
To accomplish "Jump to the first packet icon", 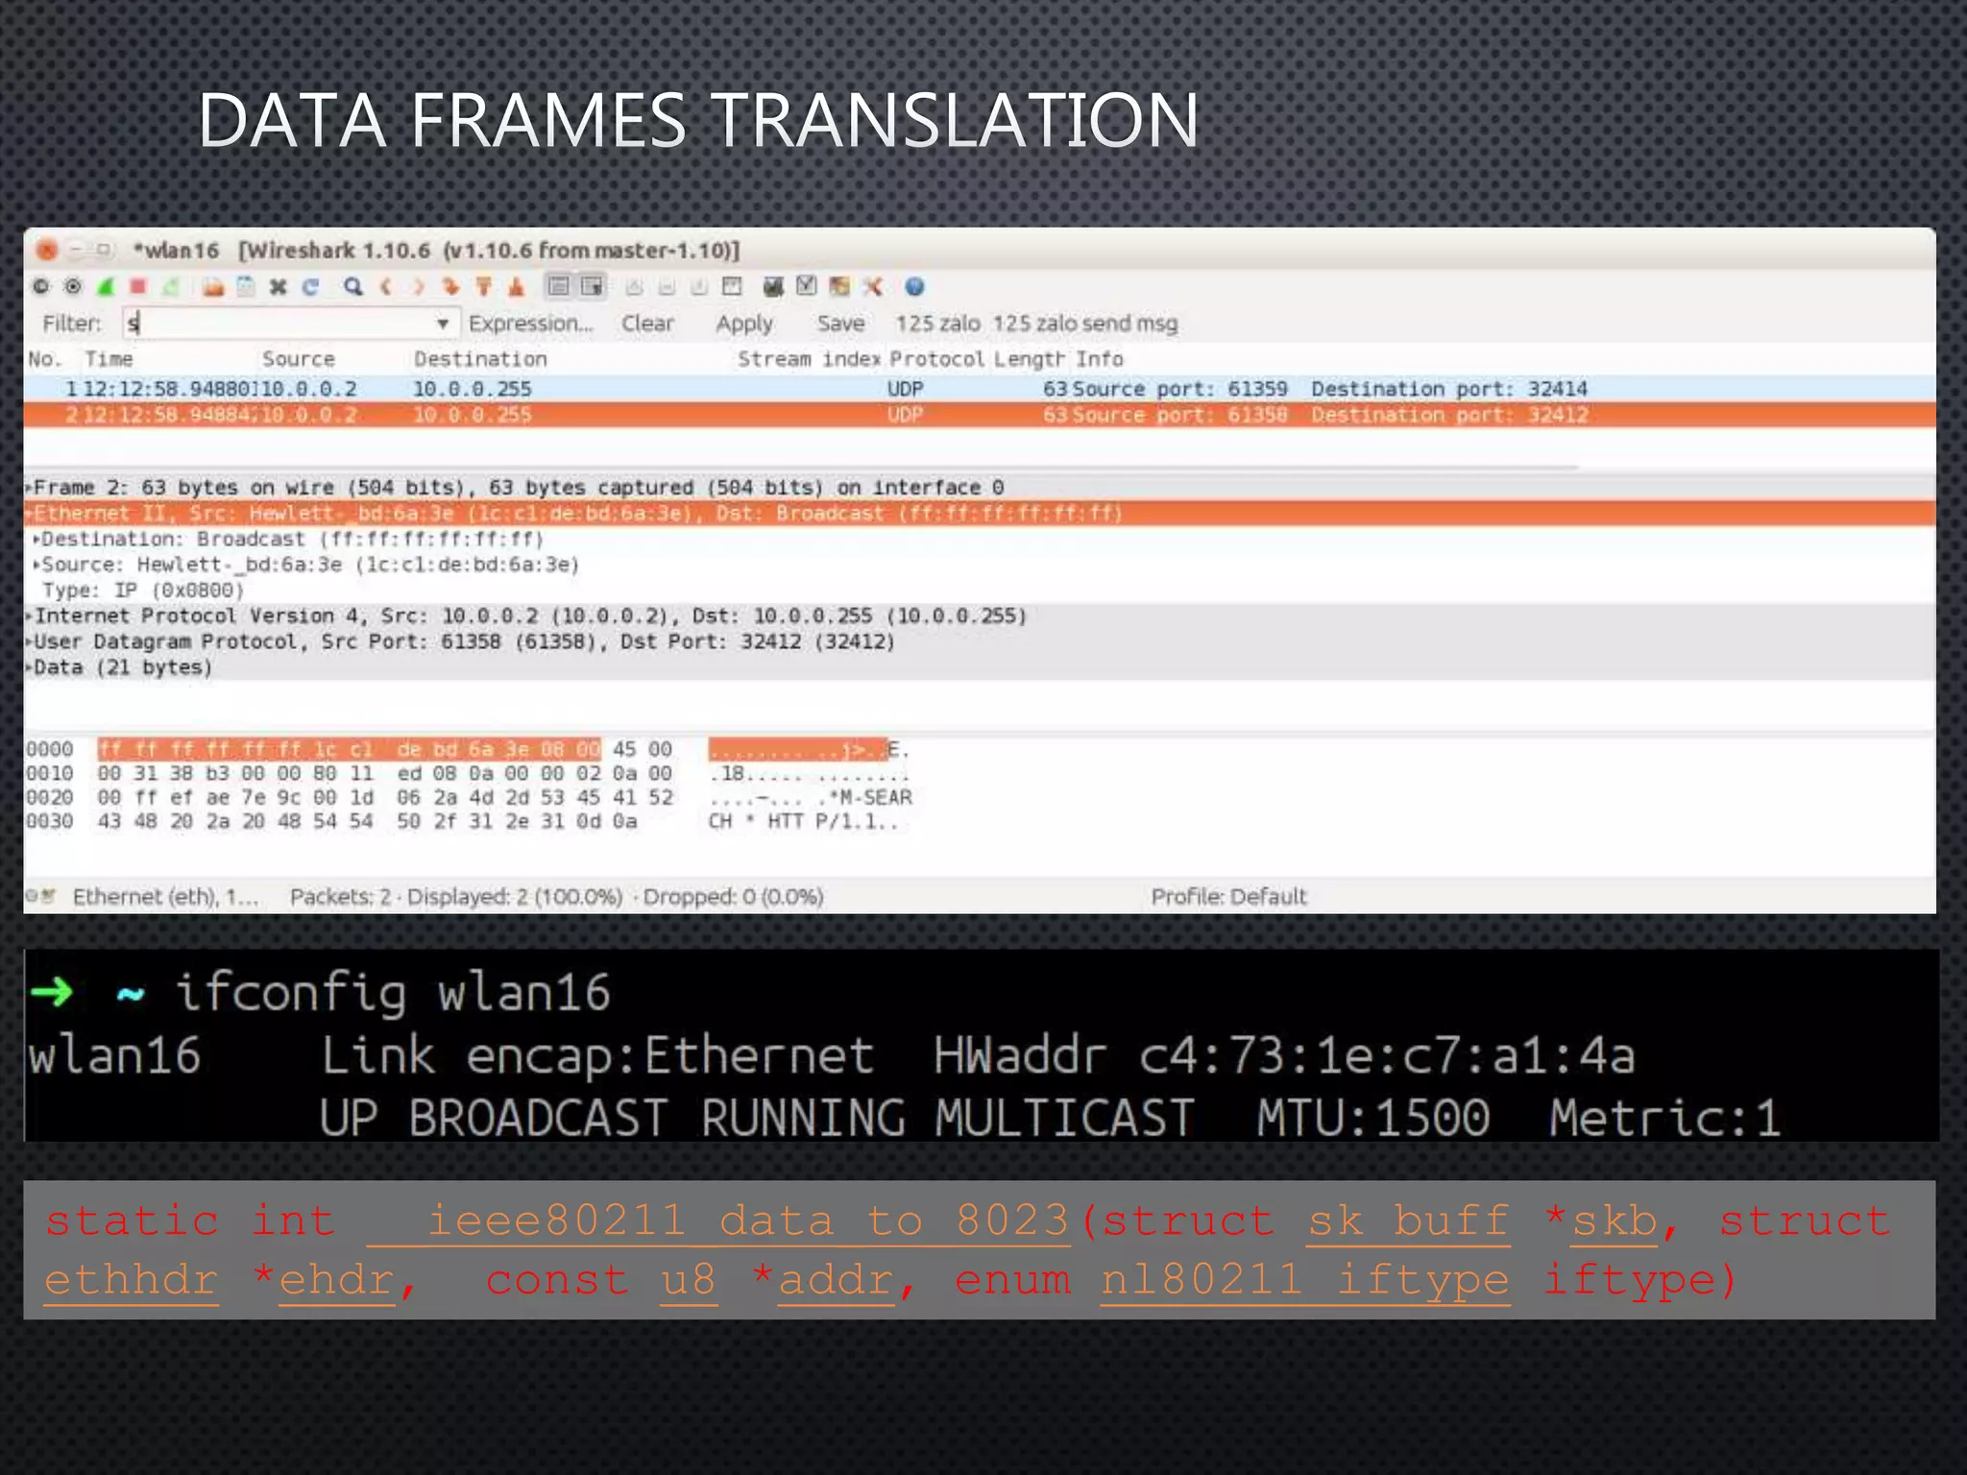I will pos(484,286).
